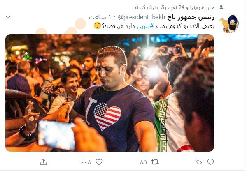
Task: Like the tweet with the heart icon
Action: coord(99,162)
